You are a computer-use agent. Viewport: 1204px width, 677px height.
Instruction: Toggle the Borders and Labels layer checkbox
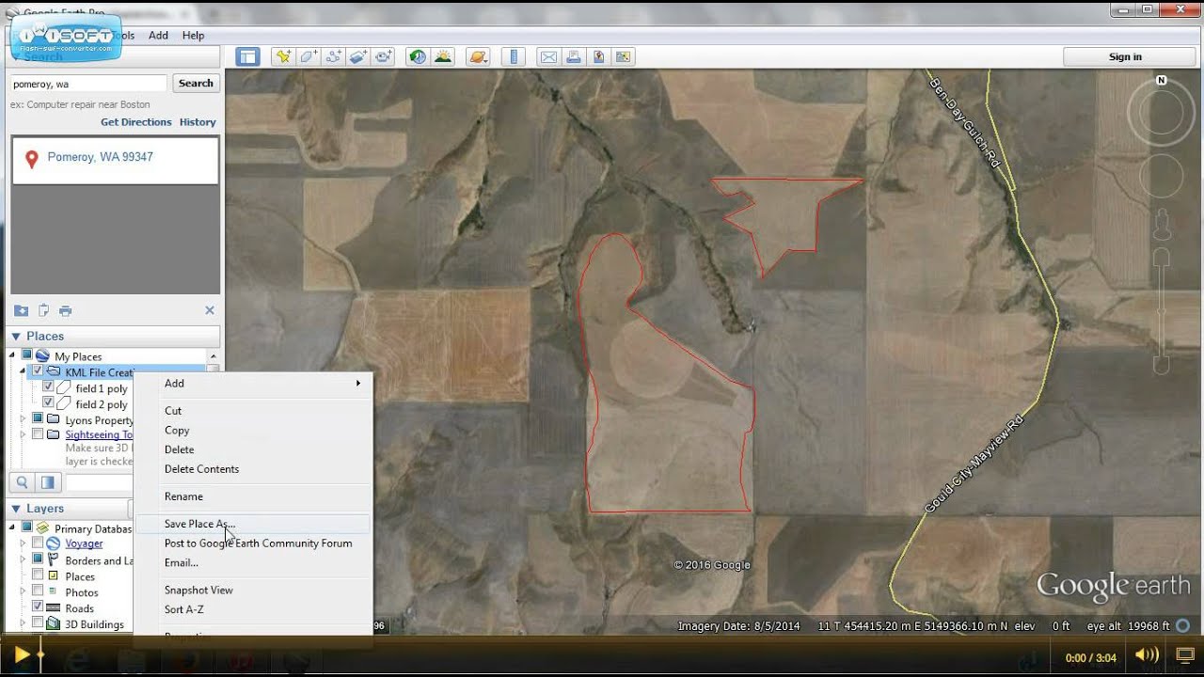[x=38, y=559]
